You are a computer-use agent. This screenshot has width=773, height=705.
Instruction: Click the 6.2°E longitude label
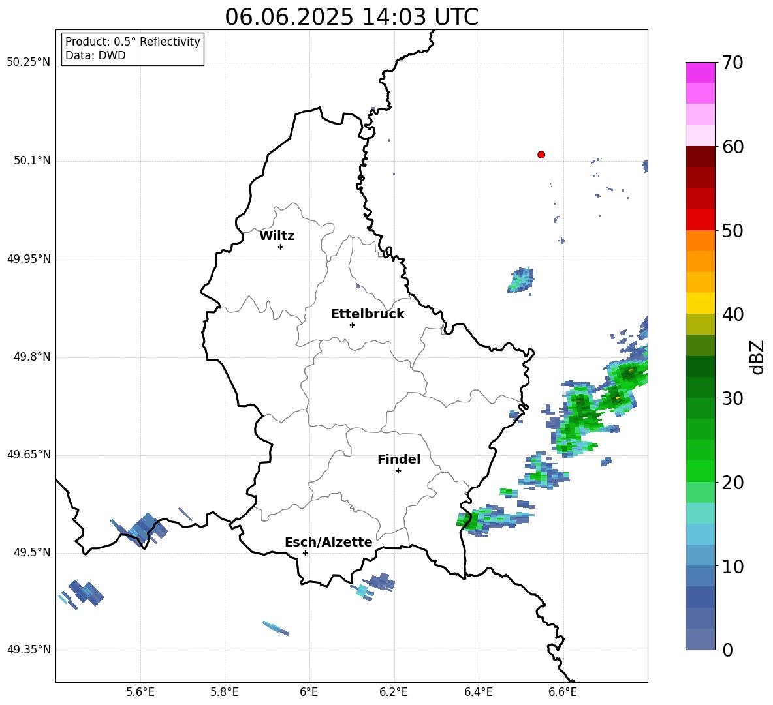[x=394, y=692]
